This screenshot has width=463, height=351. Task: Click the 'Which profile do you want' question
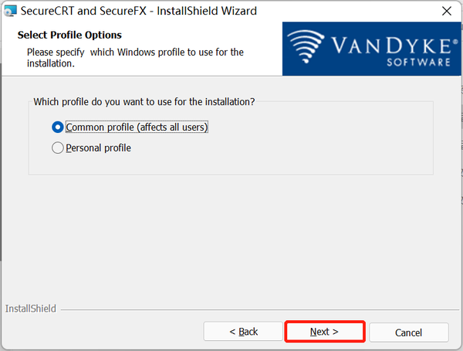point(144,101)
